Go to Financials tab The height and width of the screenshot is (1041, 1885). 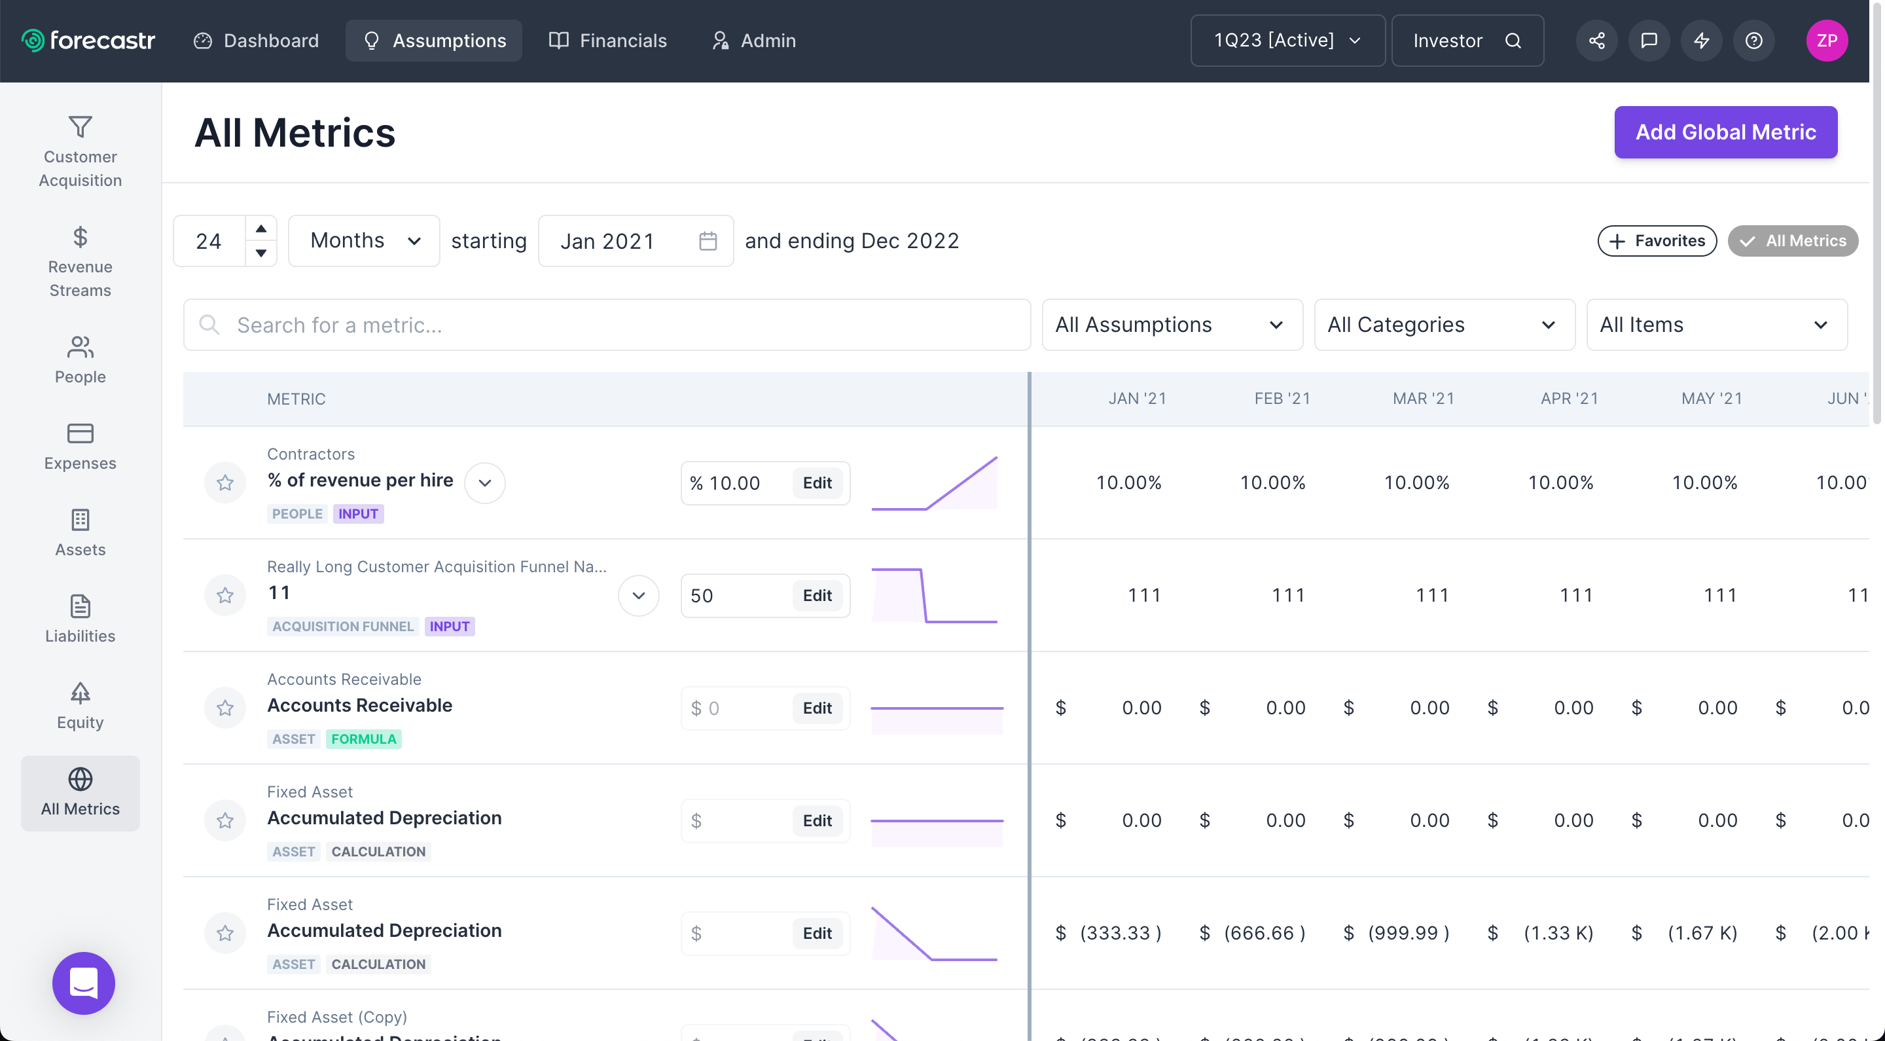click(x=608, y=40)
